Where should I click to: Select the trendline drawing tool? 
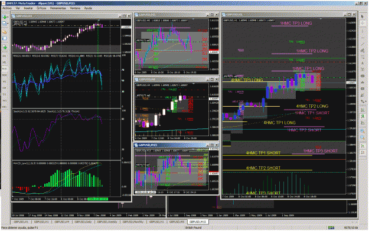pos(363,44)
